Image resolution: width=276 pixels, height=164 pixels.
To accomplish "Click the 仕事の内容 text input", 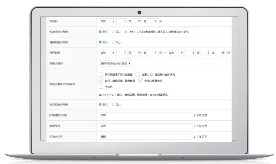I will click(145, 136).
